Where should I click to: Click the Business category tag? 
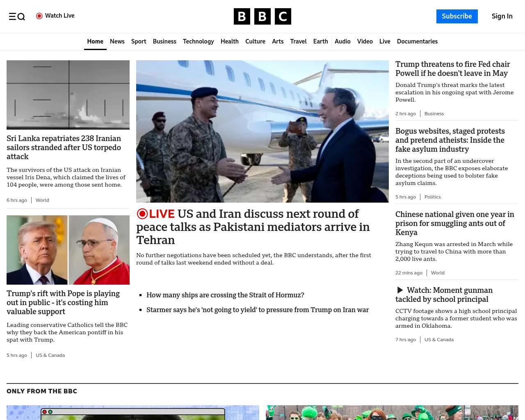434,114
